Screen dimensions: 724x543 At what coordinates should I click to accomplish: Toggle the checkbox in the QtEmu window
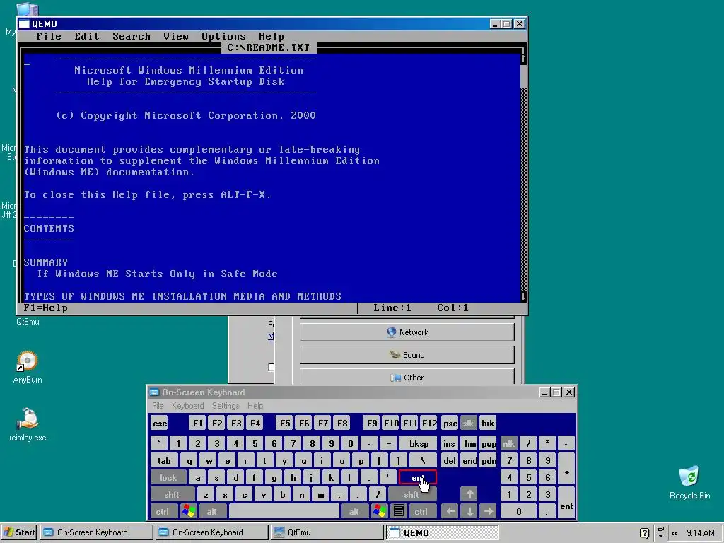pos(271,367)
